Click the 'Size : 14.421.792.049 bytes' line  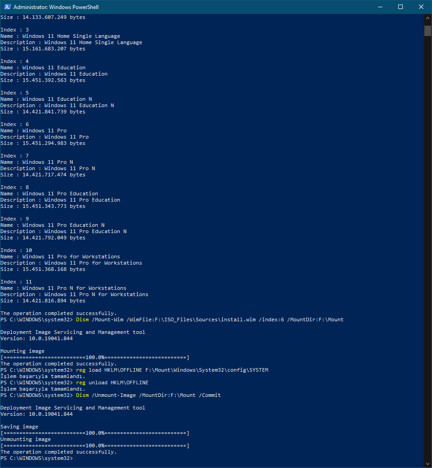43,238
